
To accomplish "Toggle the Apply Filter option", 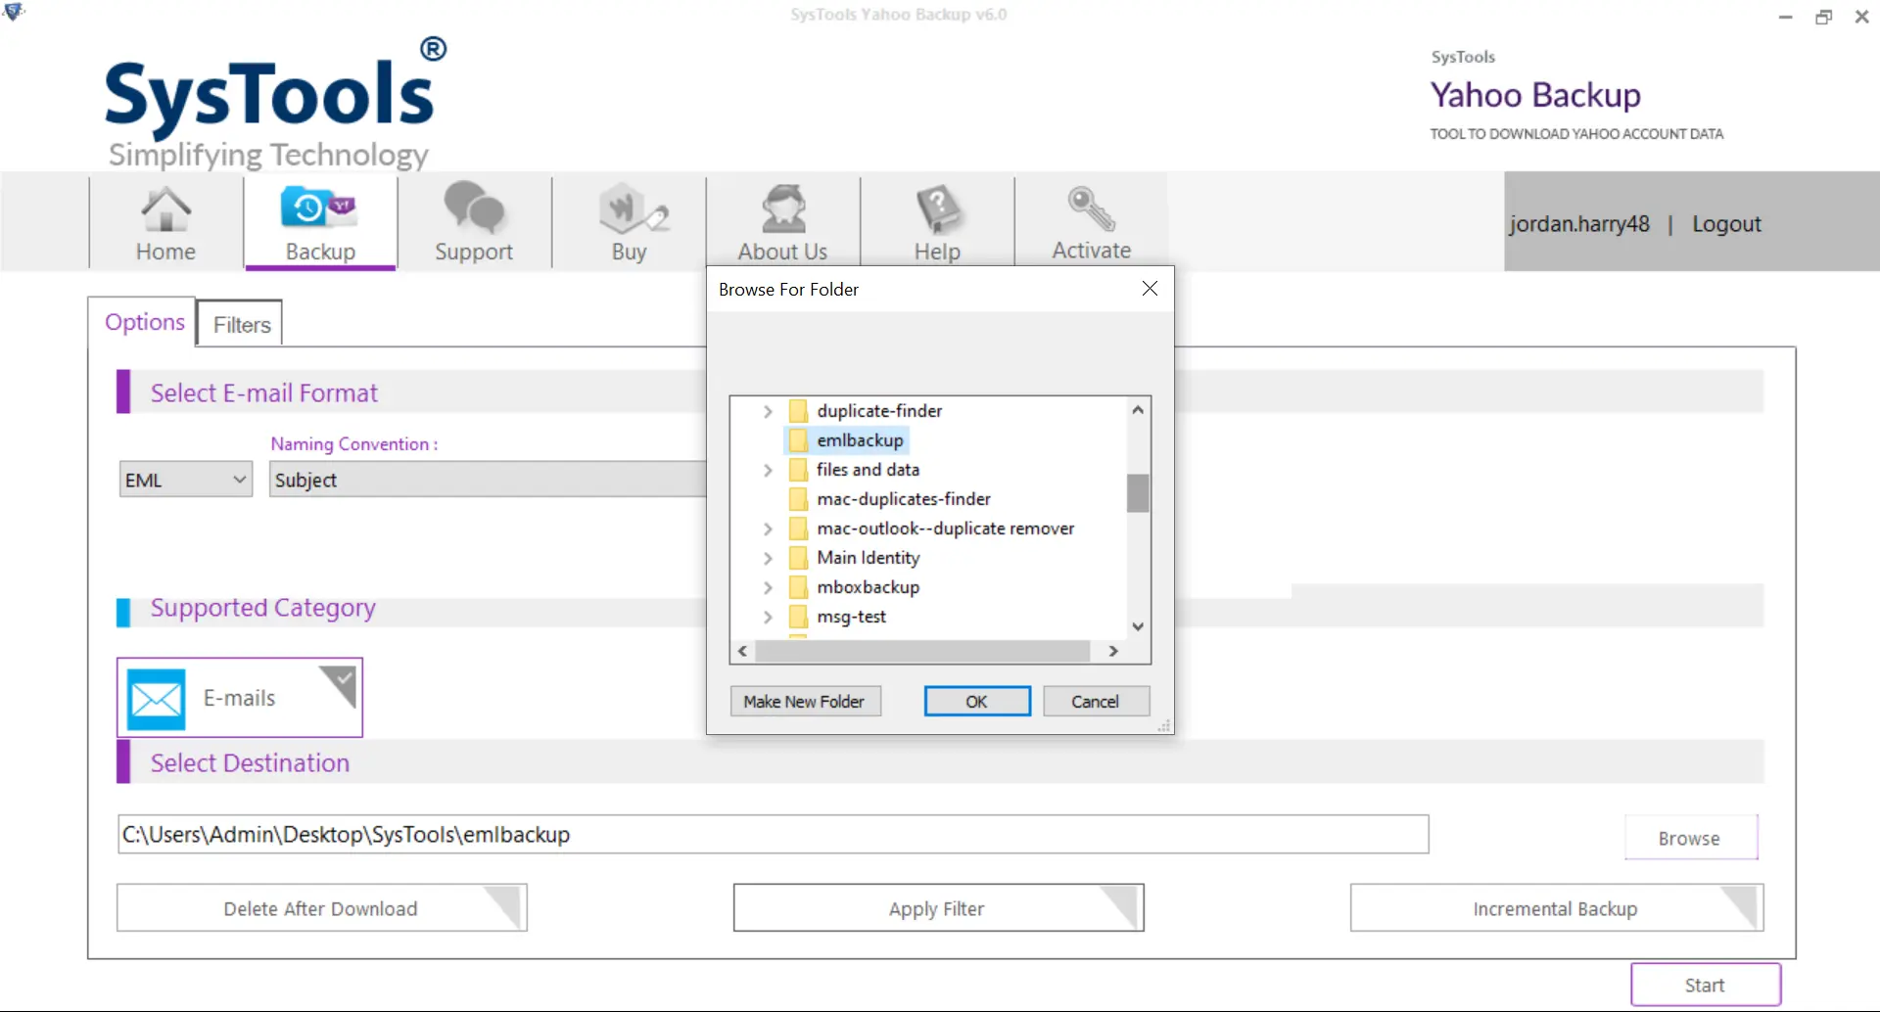I will tap(938, 908).
